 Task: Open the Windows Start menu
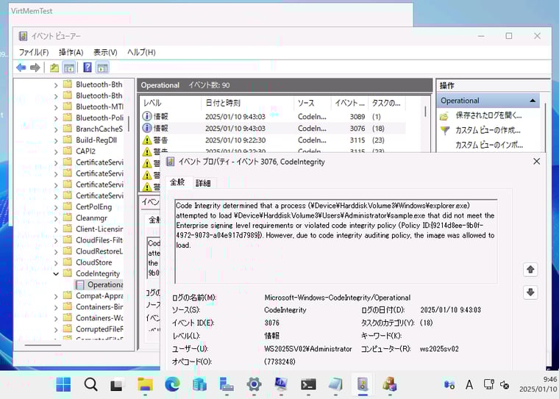(63, 384)
